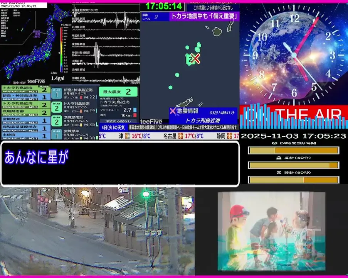This screenshot has height=278, width=348.
Task: Click the 長針(60分) icon
Action: (x=279, y=158)
